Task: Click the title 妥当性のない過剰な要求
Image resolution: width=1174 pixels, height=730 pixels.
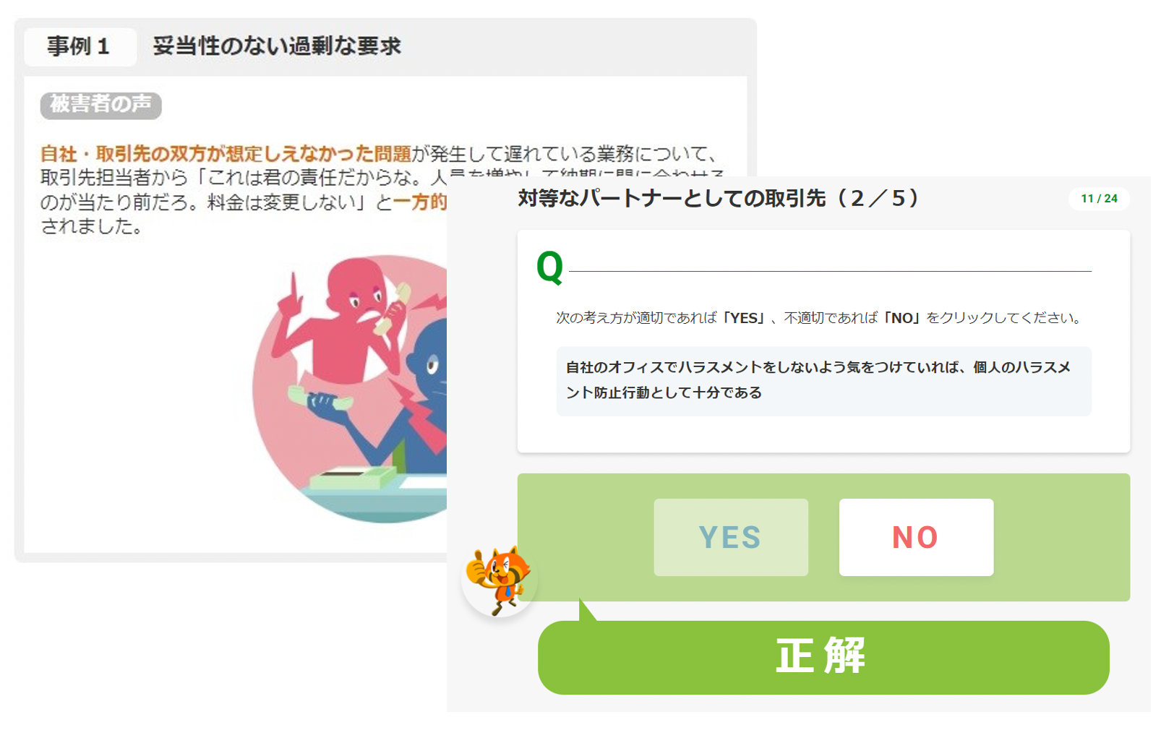Action: pyautogui.click(x=277, y=46)
